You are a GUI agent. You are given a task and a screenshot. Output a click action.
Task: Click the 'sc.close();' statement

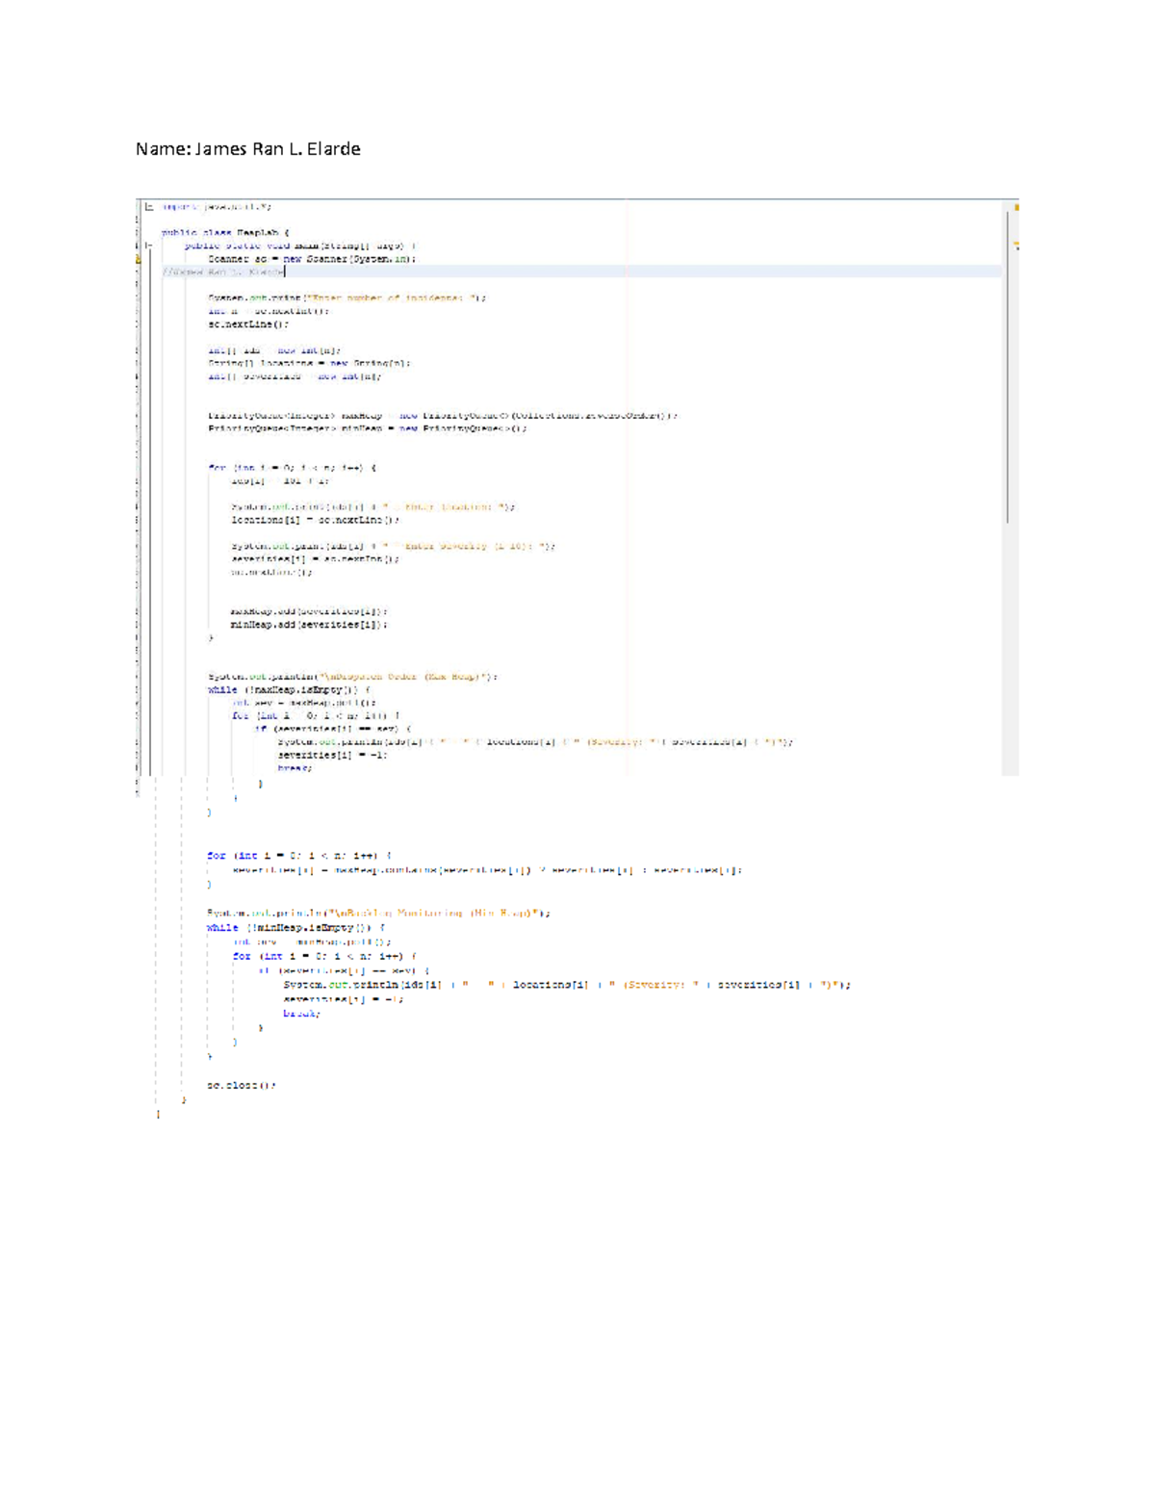tap(242, 1086)
